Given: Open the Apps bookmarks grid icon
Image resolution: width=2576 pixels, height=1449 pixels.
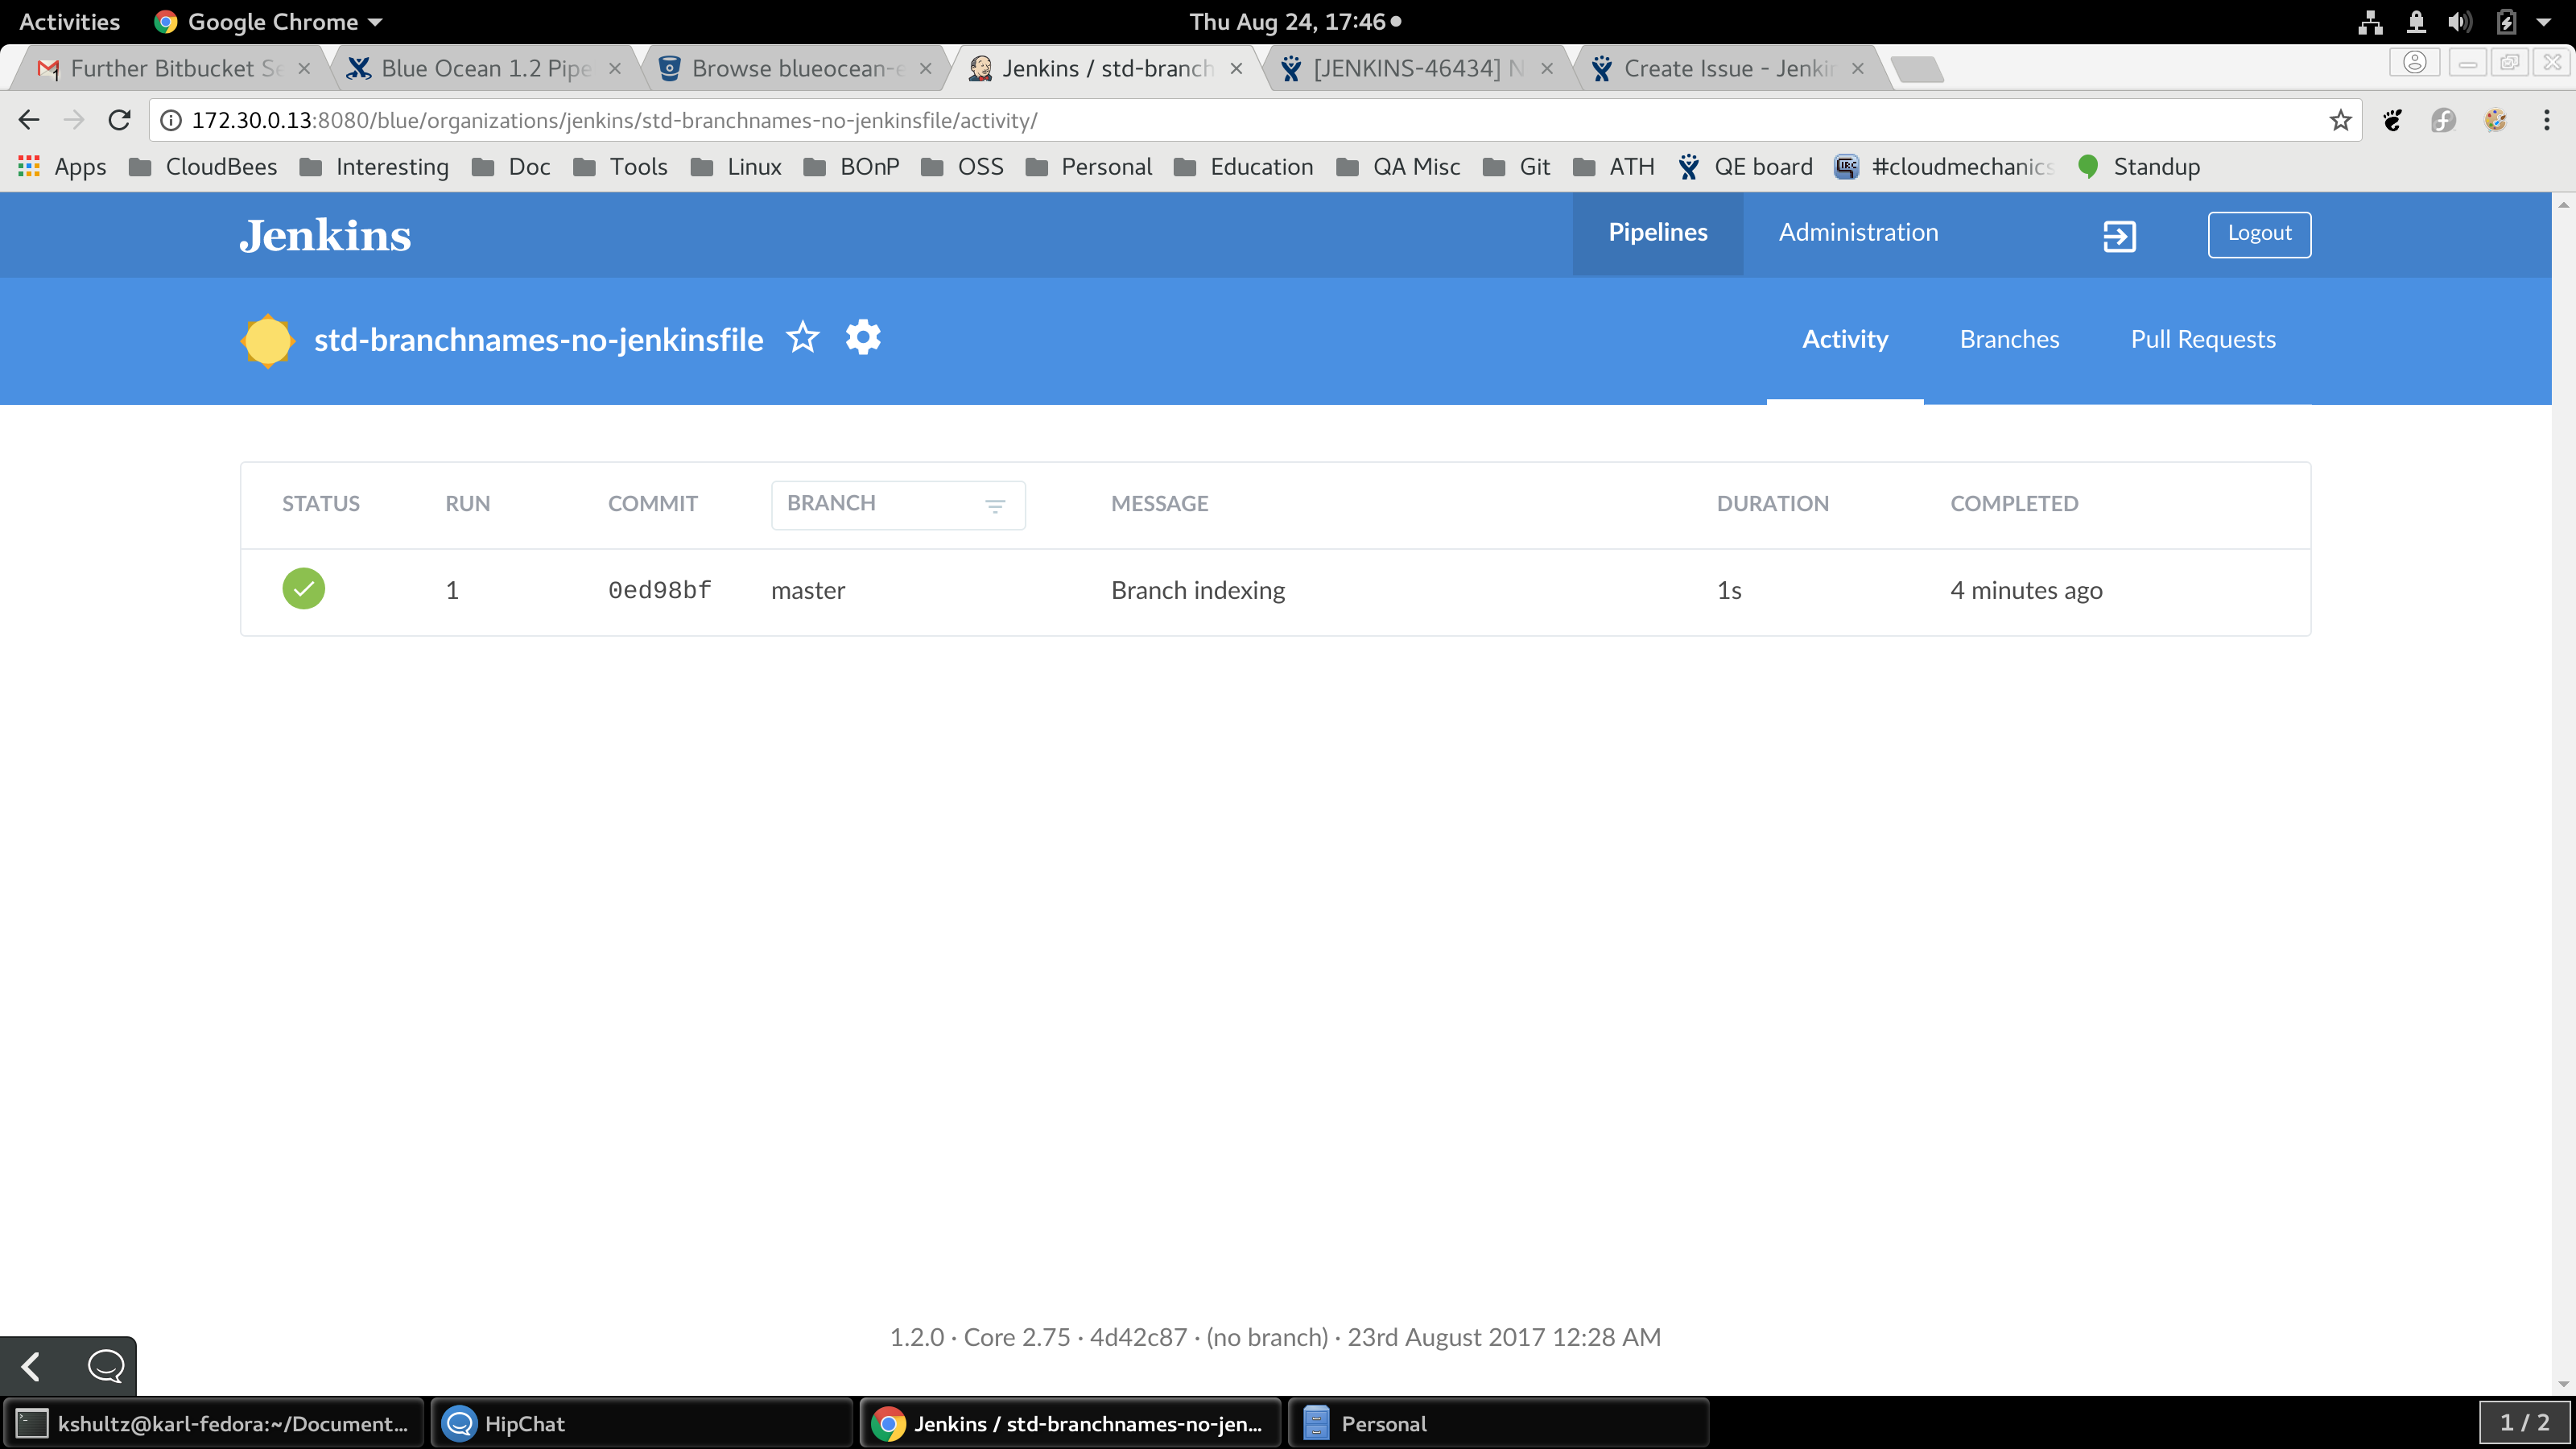Looking at the screenshot, I should click(29, 167).
